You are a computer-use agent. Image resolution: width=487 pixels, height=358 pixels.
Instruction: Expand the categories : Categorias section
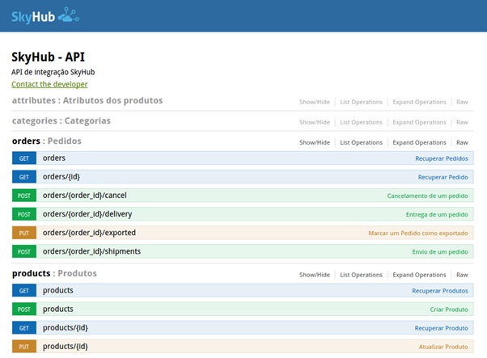point(61,120)
